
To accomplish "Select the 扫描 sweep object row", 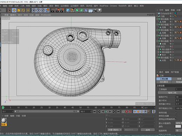I will 162,16.
